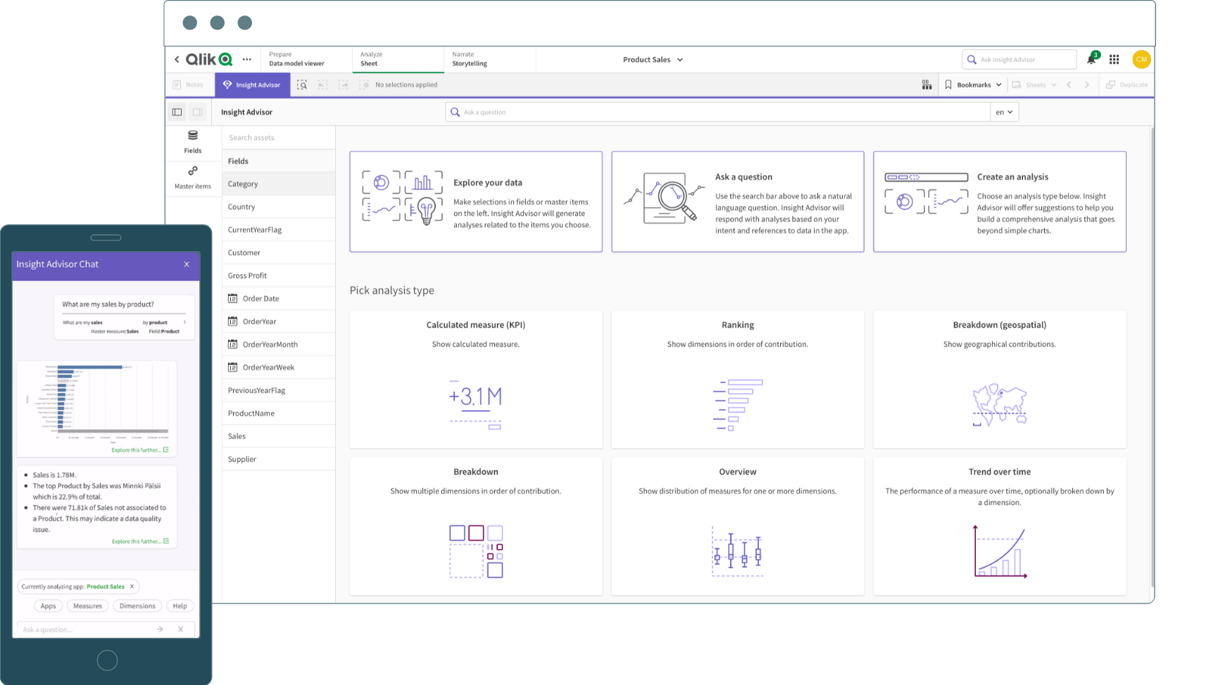Viewport: 1211px width, 685px height.
Task: Select the Category field
Action: pos(279,184)
